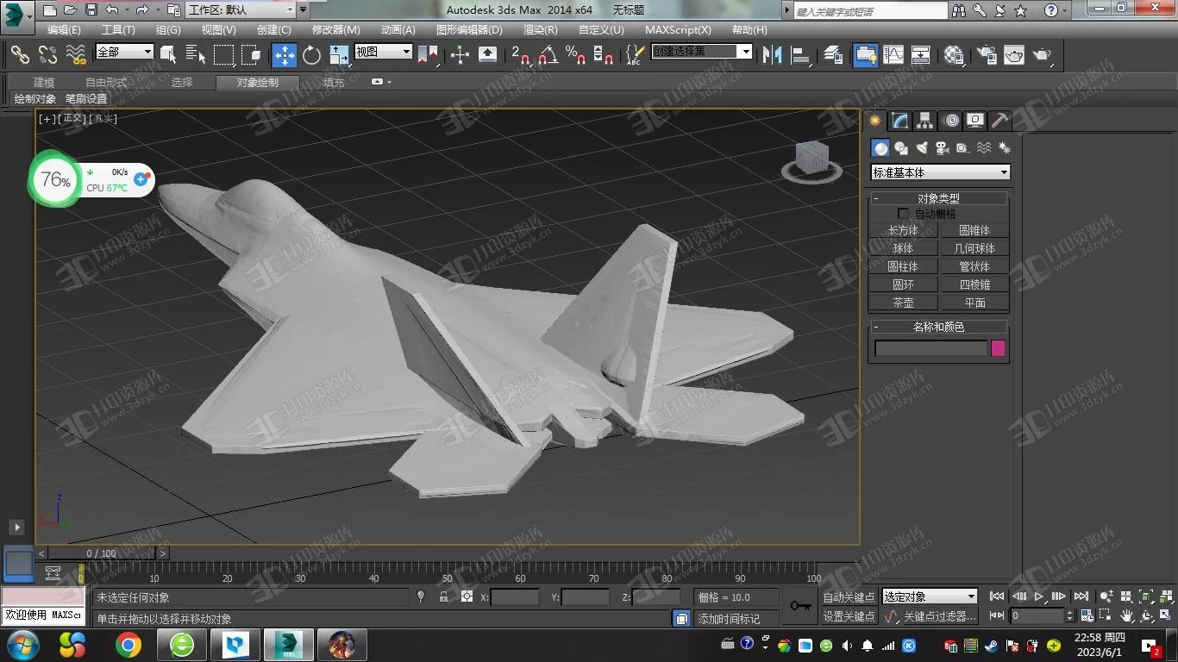The width and height of the screenshot is (1178, 662).
Task: Click the Bind to Space Warp icon
Action: (76, 54)
